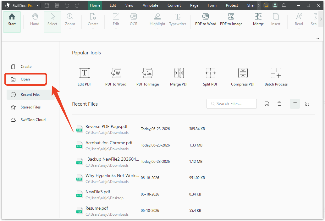Click the undo arrow in title bar
The image size is (325, 221).
[x=67, y=5]
